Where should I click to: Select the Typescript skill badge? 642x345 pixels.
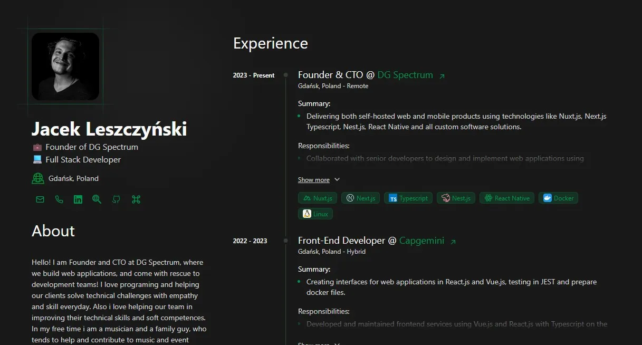tap(408, 198)
